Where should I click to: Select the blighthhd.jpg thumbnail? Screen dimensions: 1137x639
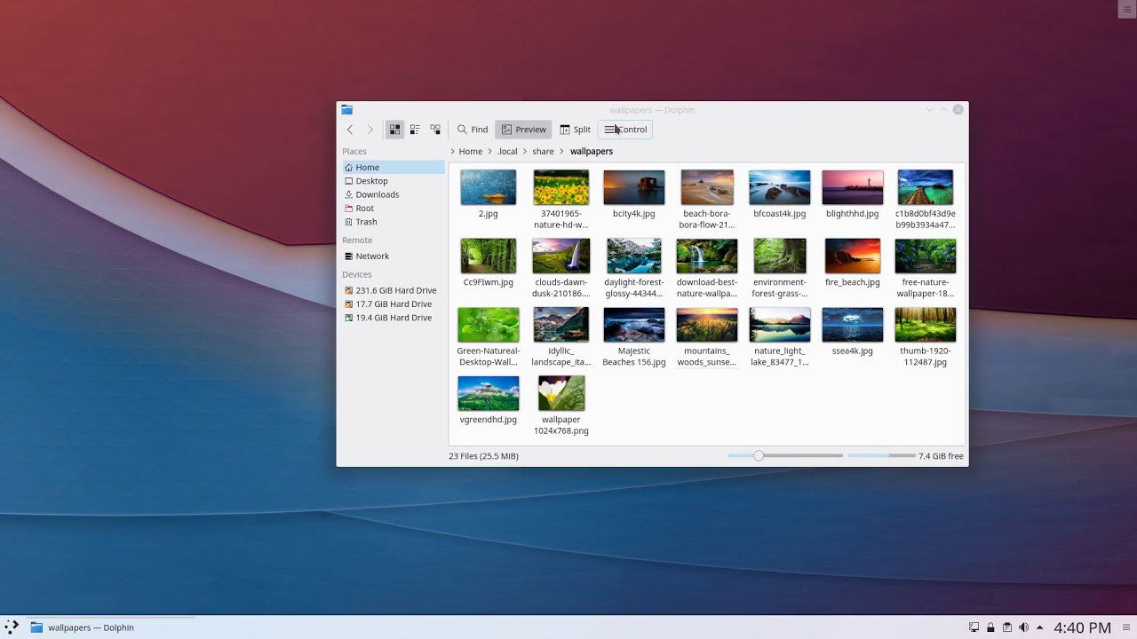click(853, 187)
